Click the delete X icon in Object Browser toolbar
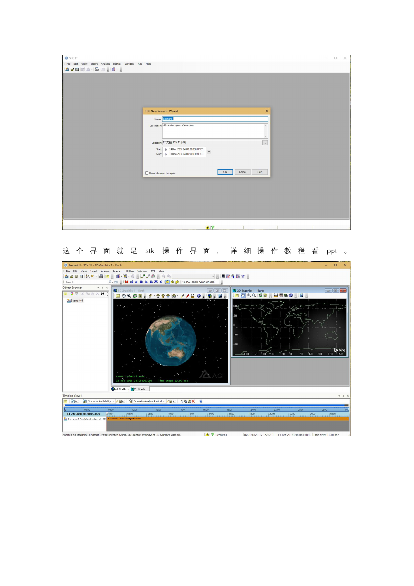Viewport: 414px width, 586px height. (x=97, y=294)
